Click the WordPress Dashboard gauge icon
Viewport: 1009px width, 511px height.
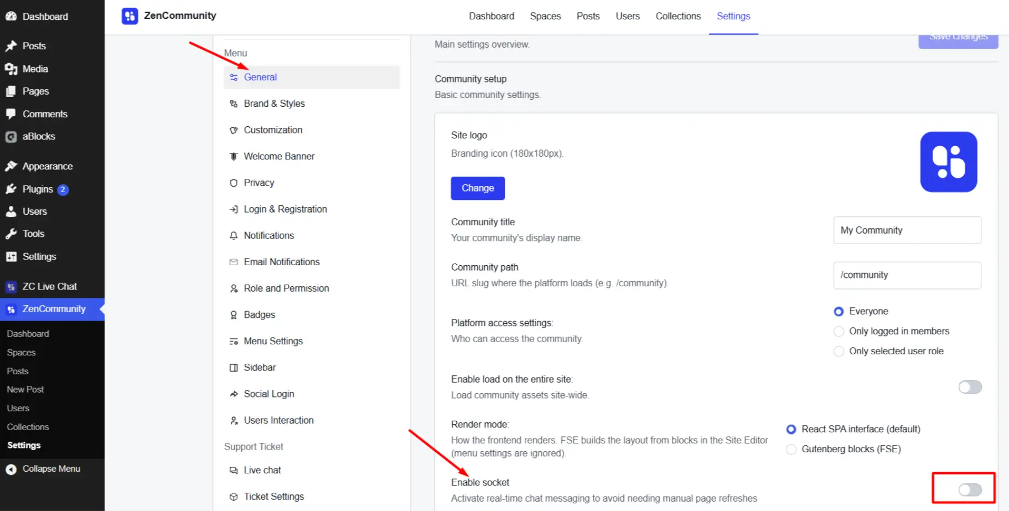click(11, 17)
